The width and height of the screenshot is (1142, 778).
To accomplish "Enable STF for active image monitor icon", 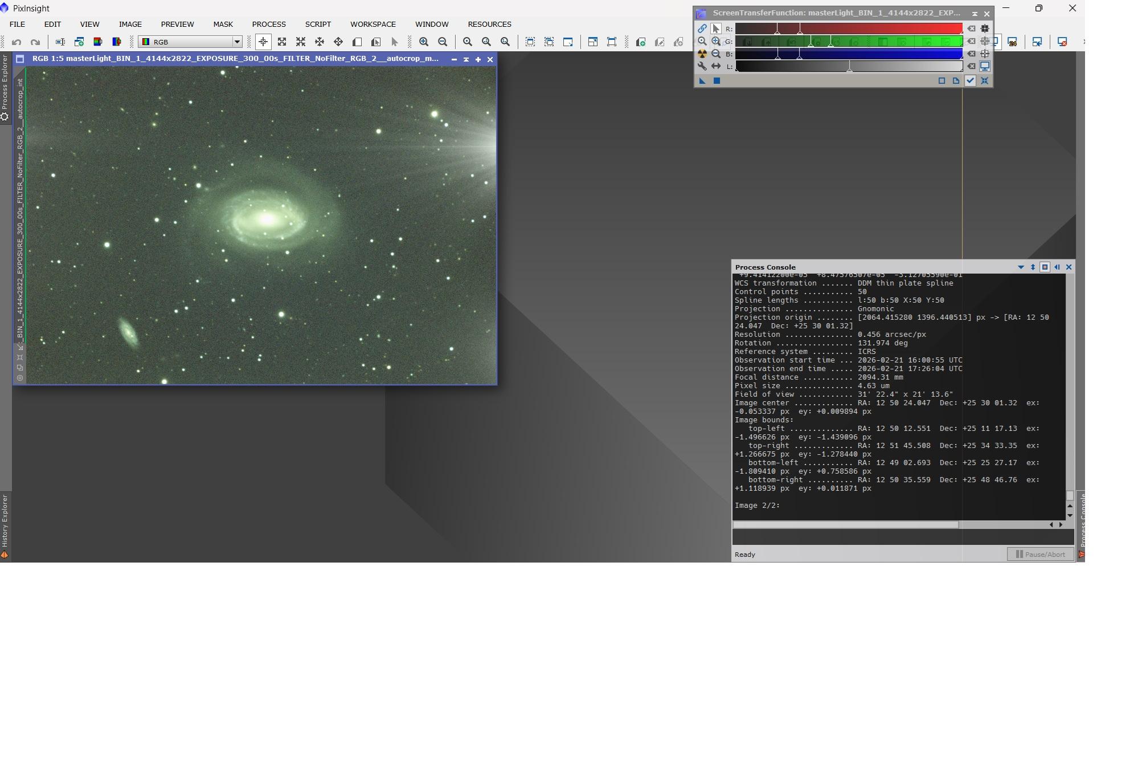I will [x=984, y=66].
